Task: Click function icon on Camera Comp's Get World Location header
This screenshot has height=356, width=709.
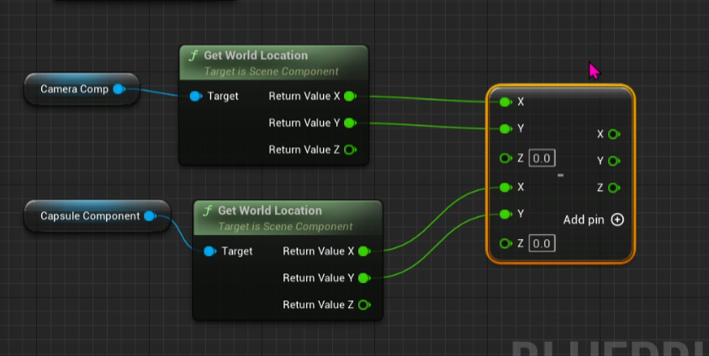Action: tap(193, 56)
